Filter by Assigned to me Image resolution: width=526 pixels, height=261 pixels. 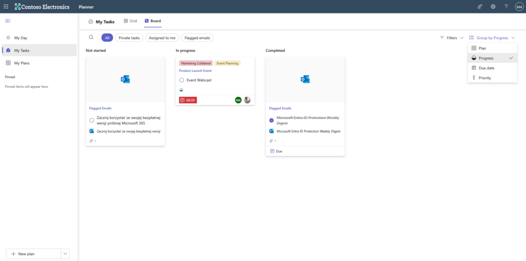point(162,38)
